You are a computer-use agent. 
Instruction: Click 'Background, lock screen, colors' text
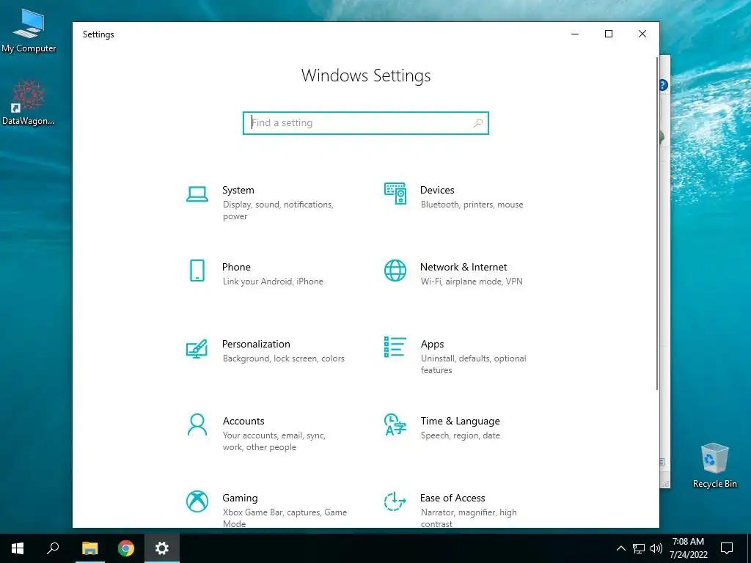tap(284, 358)
